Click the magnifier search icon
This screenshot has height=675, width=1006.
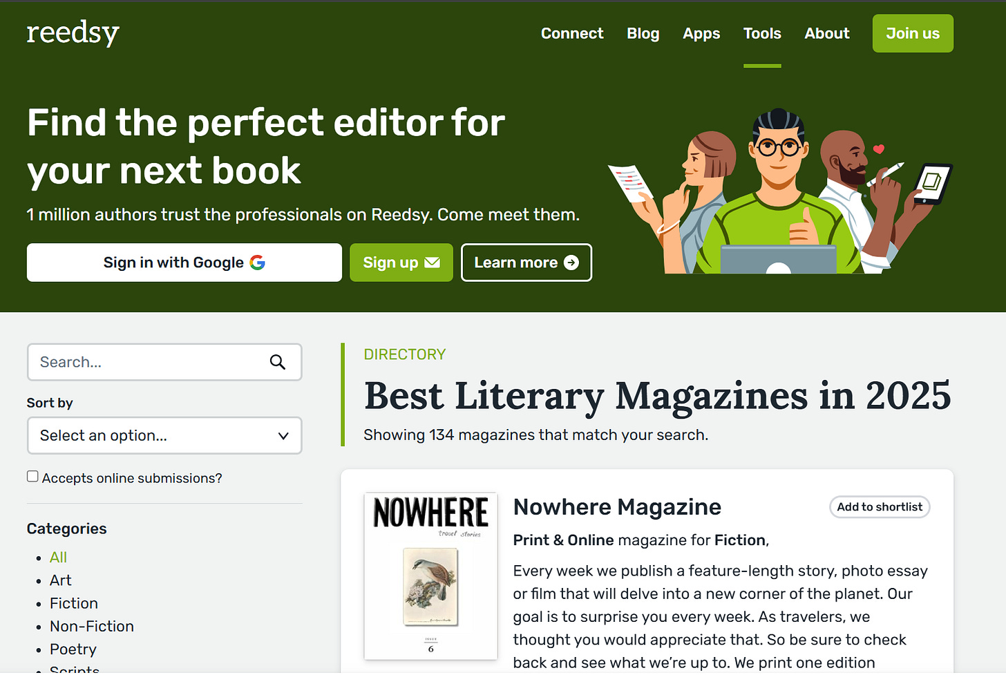coord(278,362)
